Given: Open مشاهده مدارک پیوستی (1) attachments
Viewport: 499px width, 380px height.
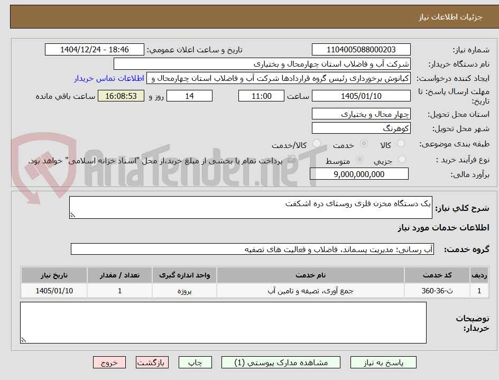Looking at the screenshot, I should tap(281, 363).
